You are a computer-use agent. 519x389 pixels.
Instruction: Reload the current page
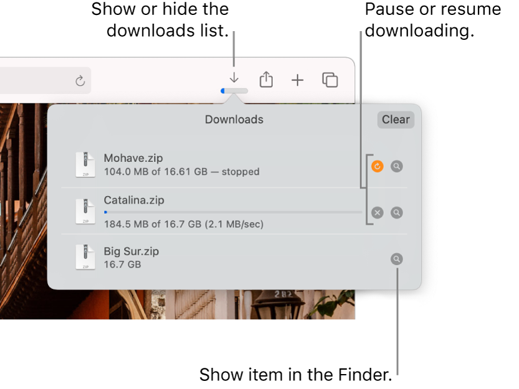(x=80, y=80)
